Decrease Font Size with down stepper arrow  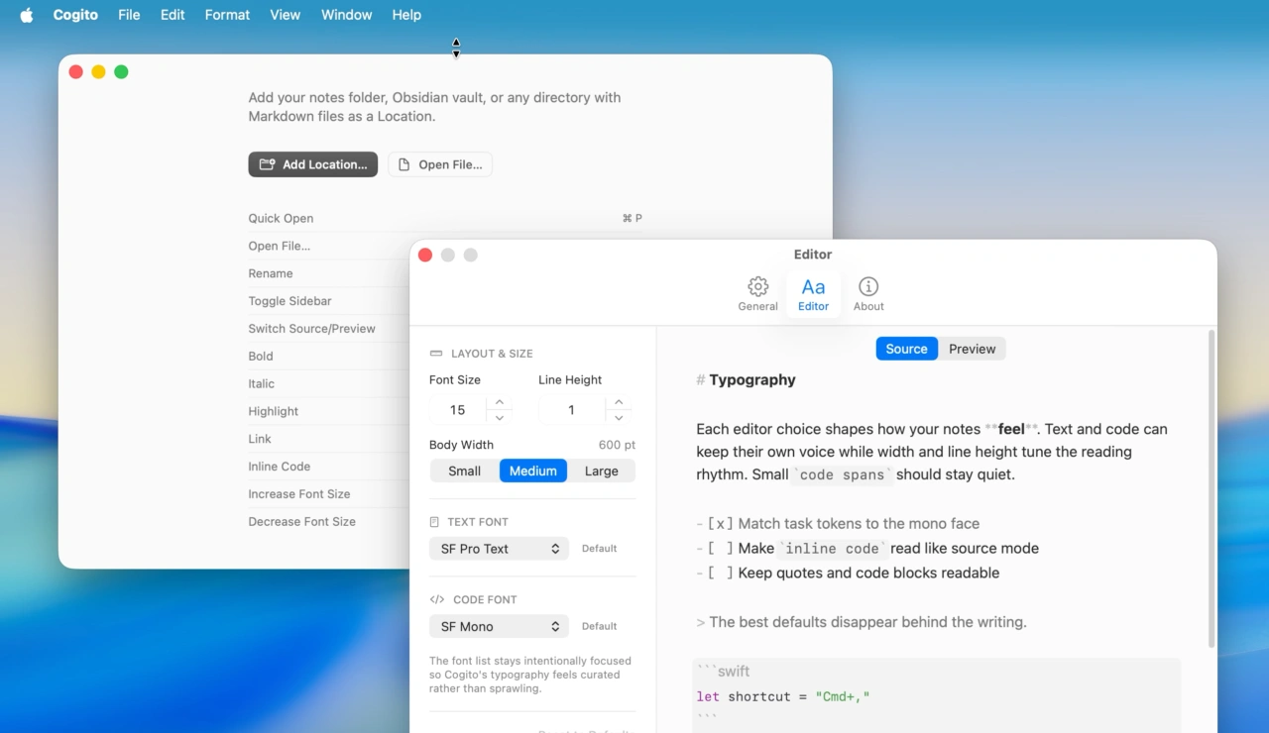[x=500, y=418]
